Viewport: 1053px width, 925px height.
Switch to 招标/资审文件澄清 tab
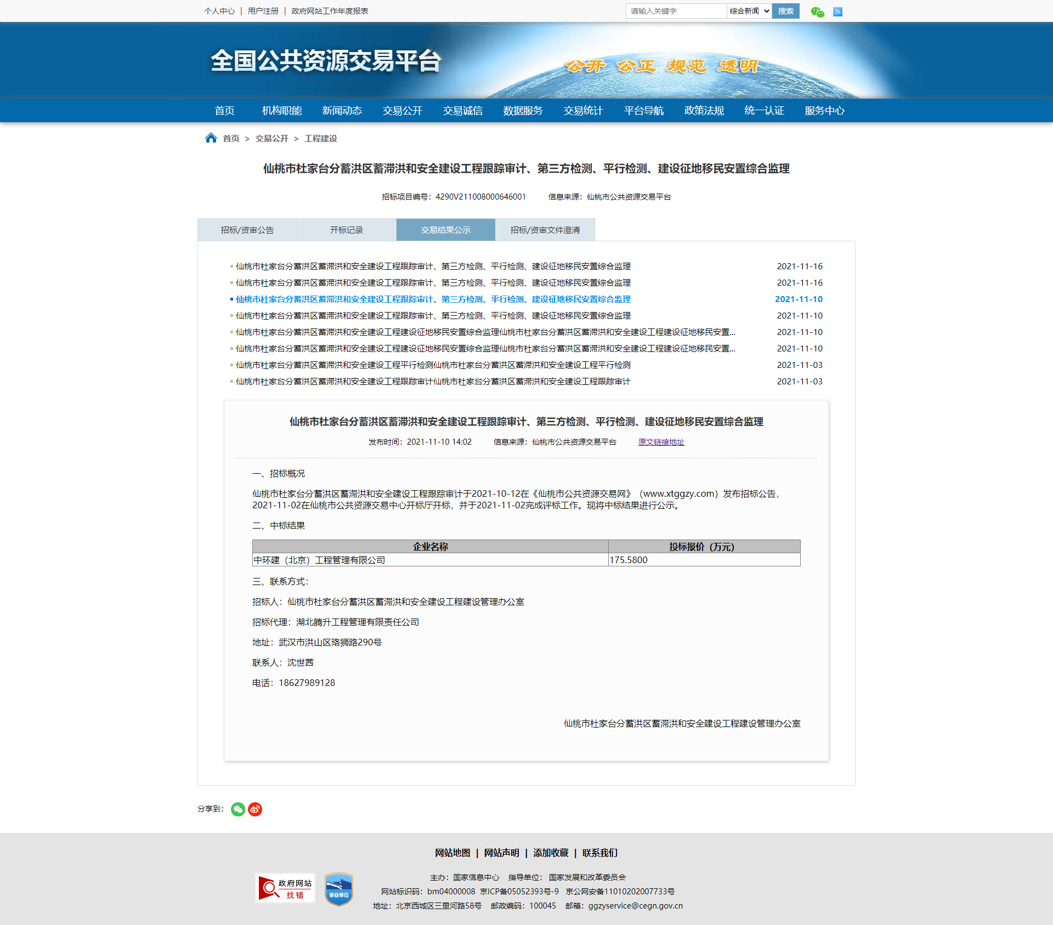tap(545, 230)
